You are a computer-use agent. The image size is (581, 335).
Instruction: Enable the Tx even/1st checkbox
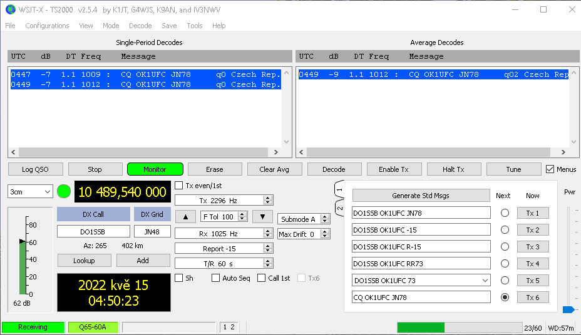click(x=179, y=186)
